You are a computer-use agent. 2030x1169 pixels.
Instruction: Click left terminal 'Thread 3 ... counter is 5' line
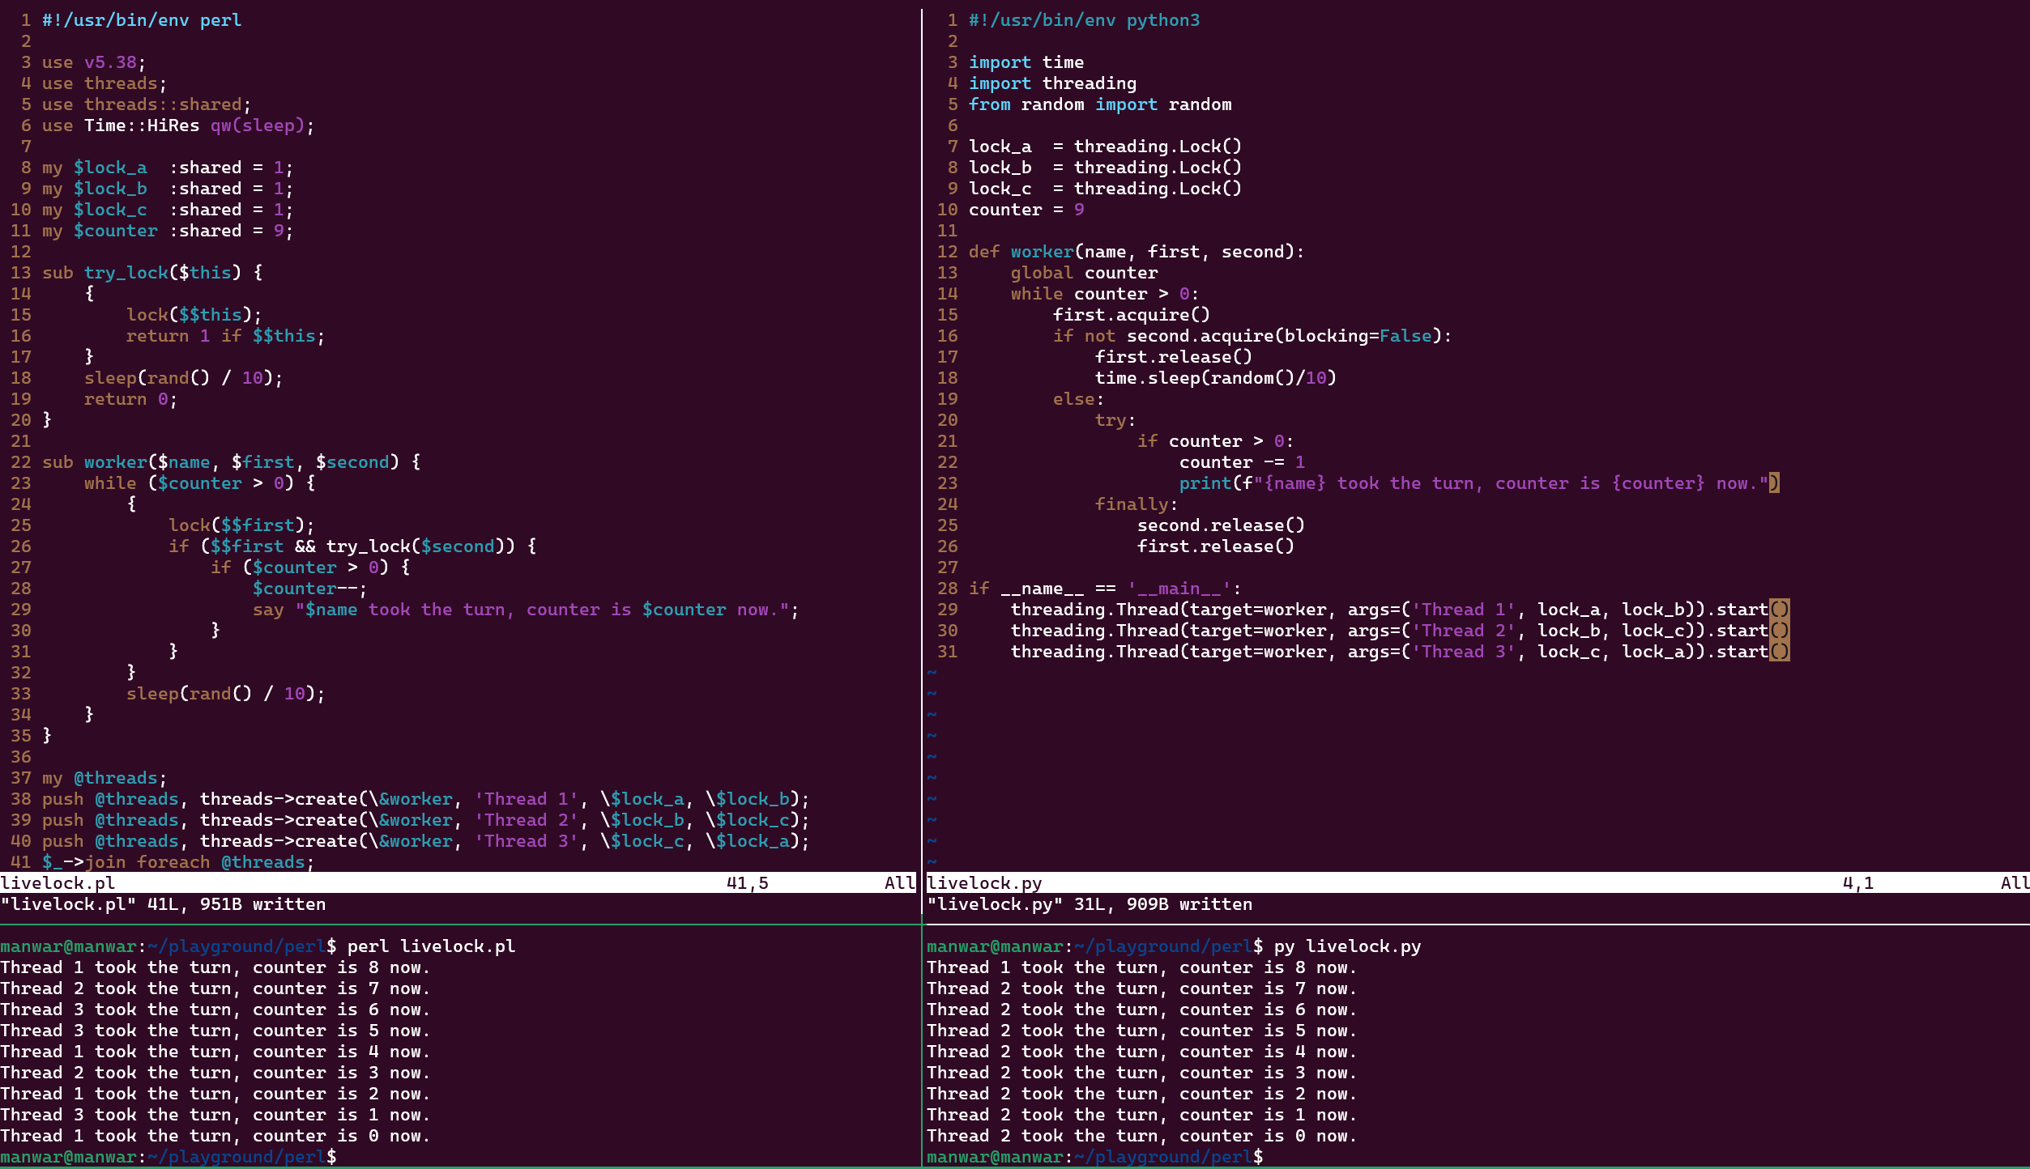tap(215, 1031)
